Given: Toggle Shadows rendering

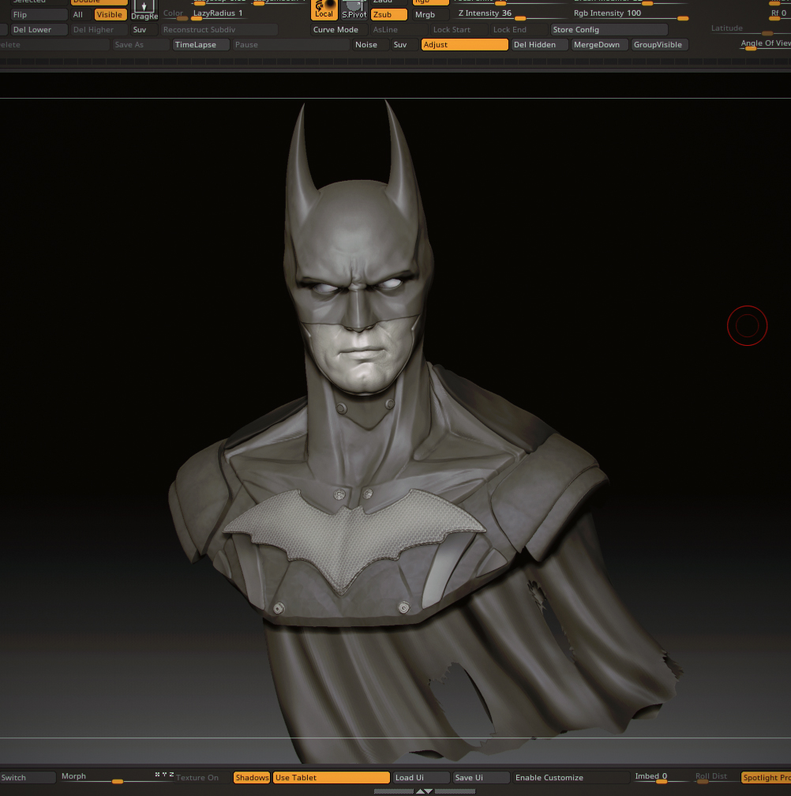Looking at the screenshot, I should 252,777.
